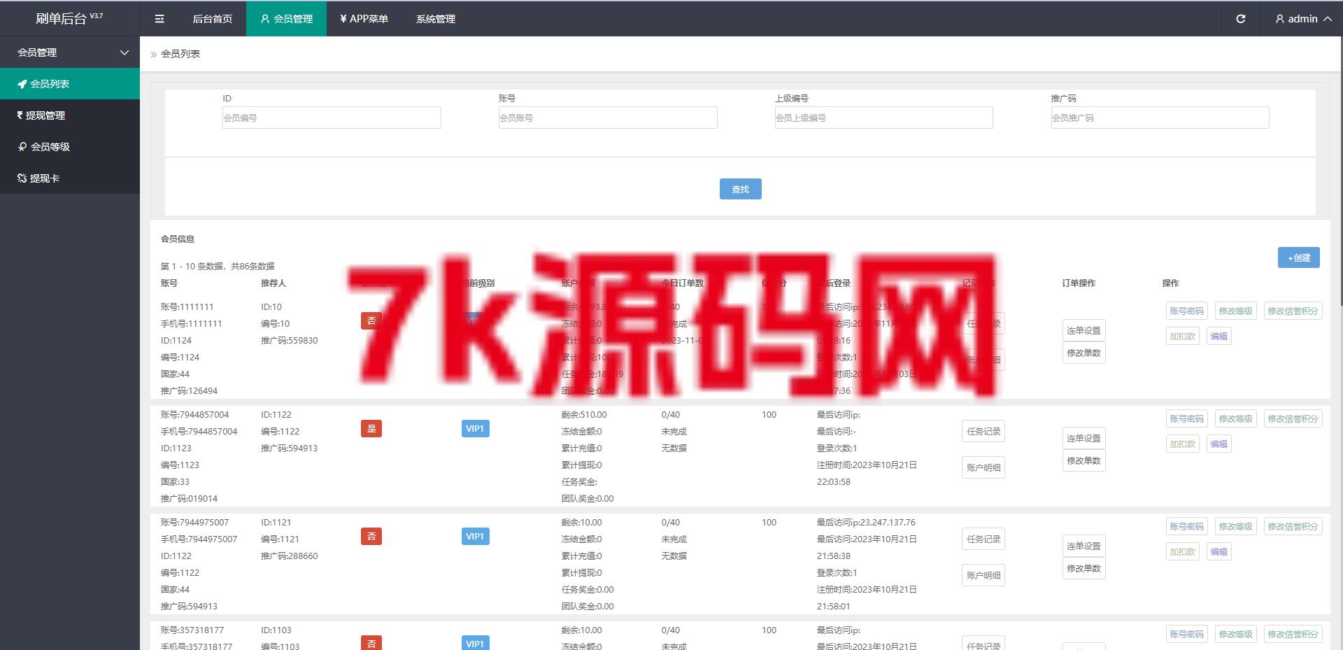
Task: Collapse the 会员管理 sidebar group
Action: 70,52
